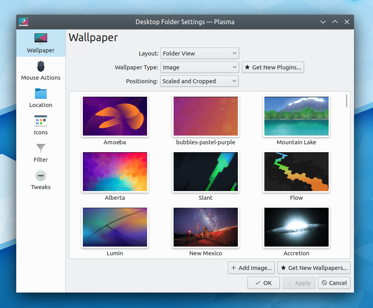Choose the bubbles-pastel-purple wallpaper
The height and width of the screenshot is (308, 373).
206,116
